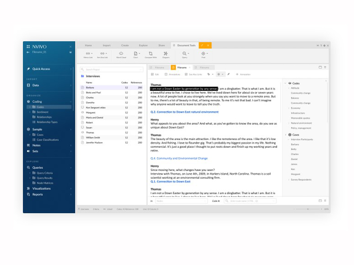Toggle the Edit checkbox

[152, 74]
